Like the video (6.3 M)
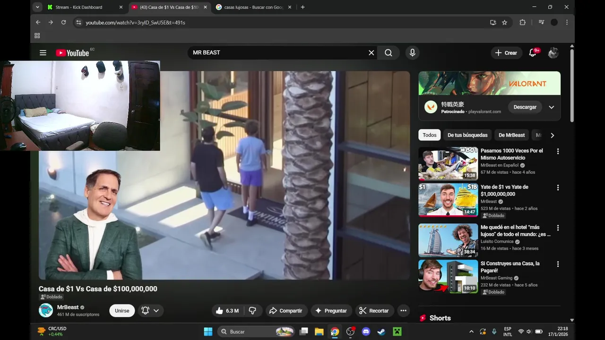This screenshot has width=605, height=340. pyautogui.click(x=227, y=311)
